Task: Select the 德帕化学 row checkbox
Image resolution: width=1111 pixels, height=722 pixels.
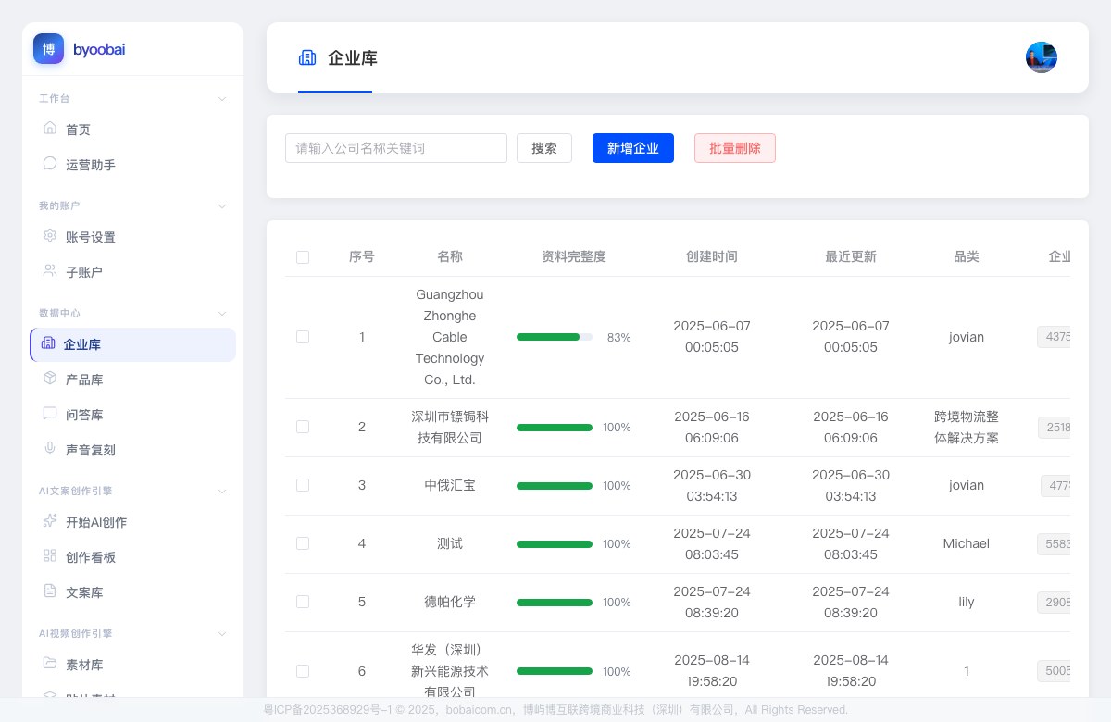Action: click(303, 602)
